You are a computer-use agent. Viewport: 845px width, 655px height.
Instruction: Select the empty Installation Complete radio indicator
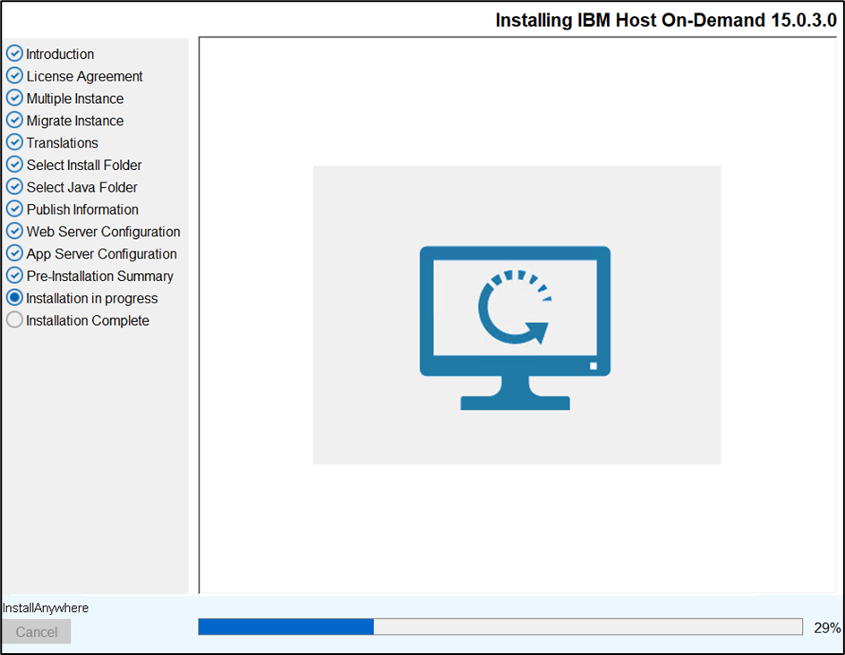(x=14, y=320)
